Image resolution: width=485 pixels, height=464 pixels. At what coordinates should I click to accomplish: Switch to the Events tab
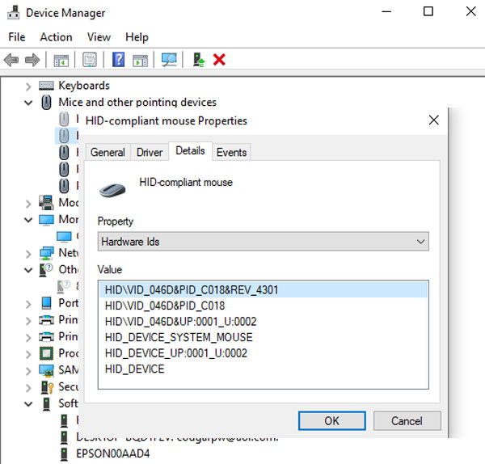231,152
